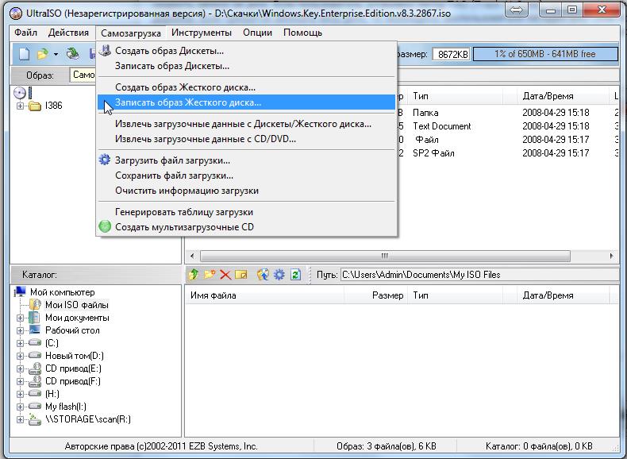The image size is (627, 459).
Task: Click the Дата/Время column header in upper list
Action: click(548, 96)
